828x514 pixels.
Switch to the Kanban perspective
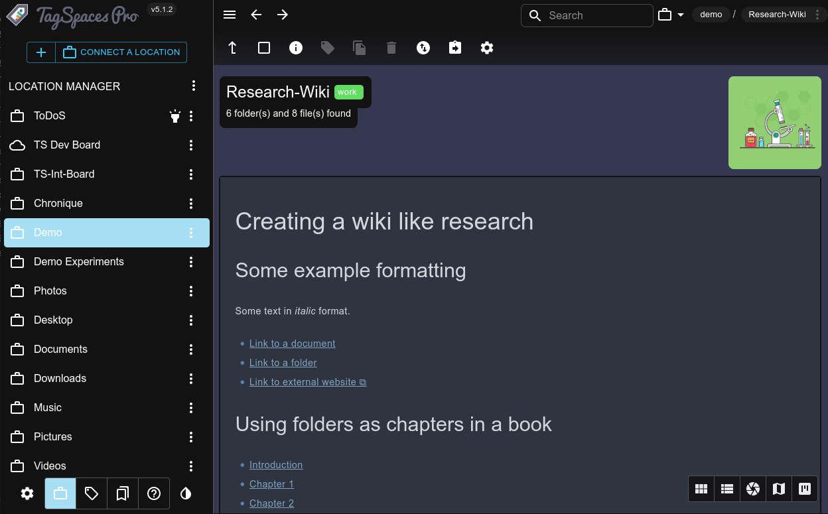click(x=805, y=489)
